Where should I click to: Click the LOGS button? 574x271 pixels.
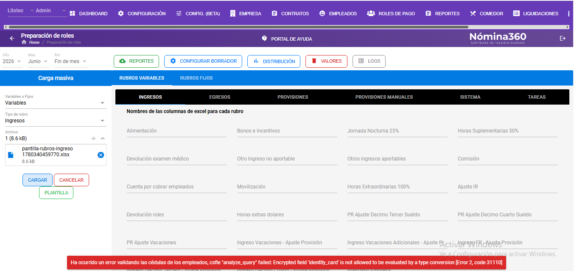369,61
